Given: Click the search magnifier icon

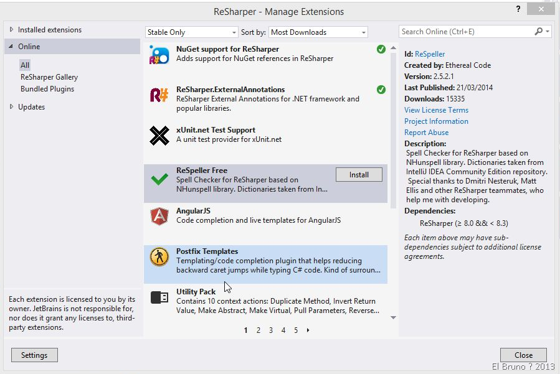Looking at the screenshot, I should pos(539,32).
